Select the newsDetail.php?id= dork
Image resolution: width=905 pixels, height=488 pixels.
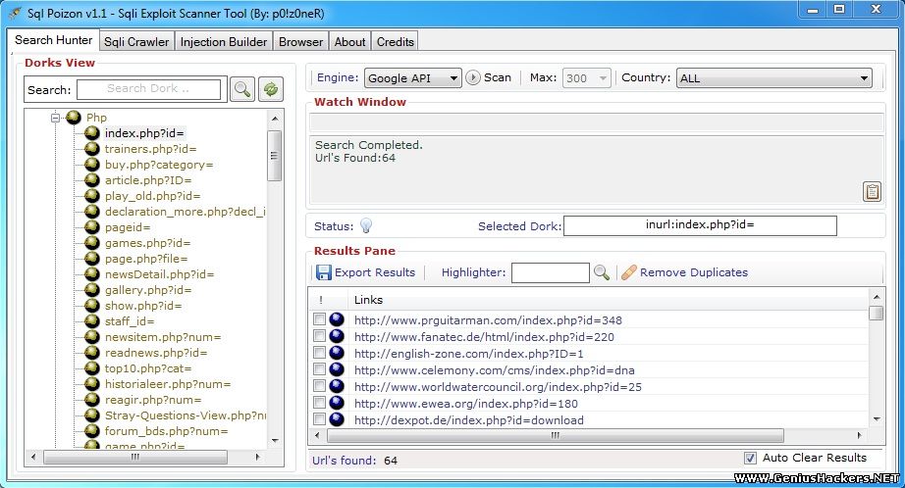(159, 274)
